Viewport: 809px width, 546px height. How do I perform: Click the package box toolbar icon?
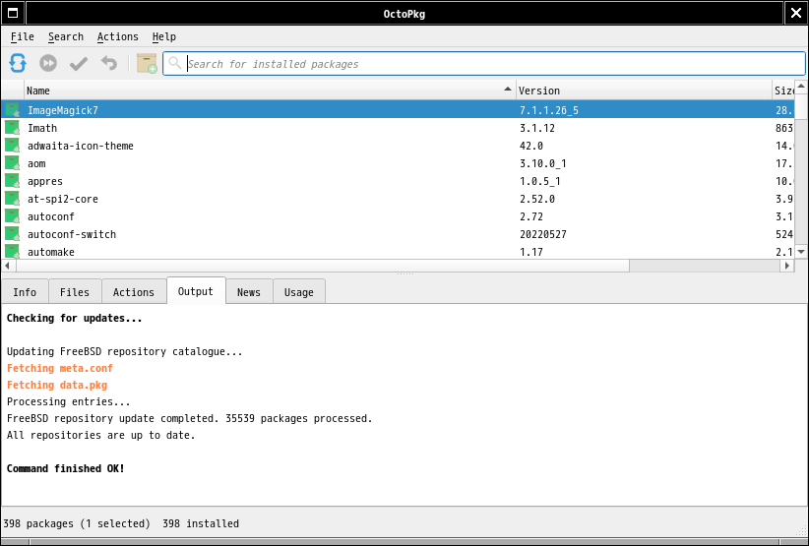click(x=147, y=64)
